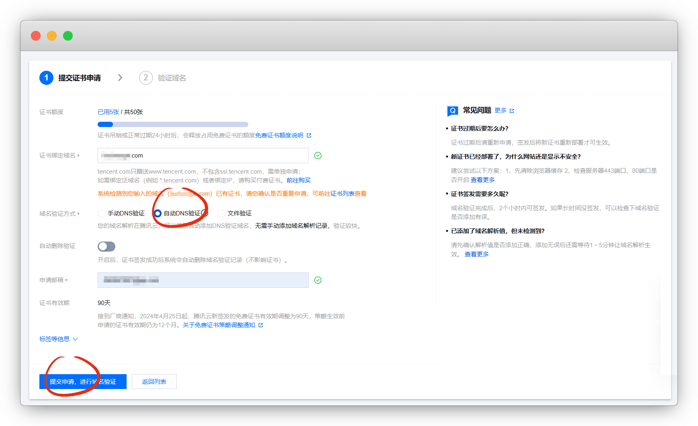Viewport: 698px width, 426px height.
Task: Click green checkmark beside email field
Action: pyautogui.click(x=318, y=280)
